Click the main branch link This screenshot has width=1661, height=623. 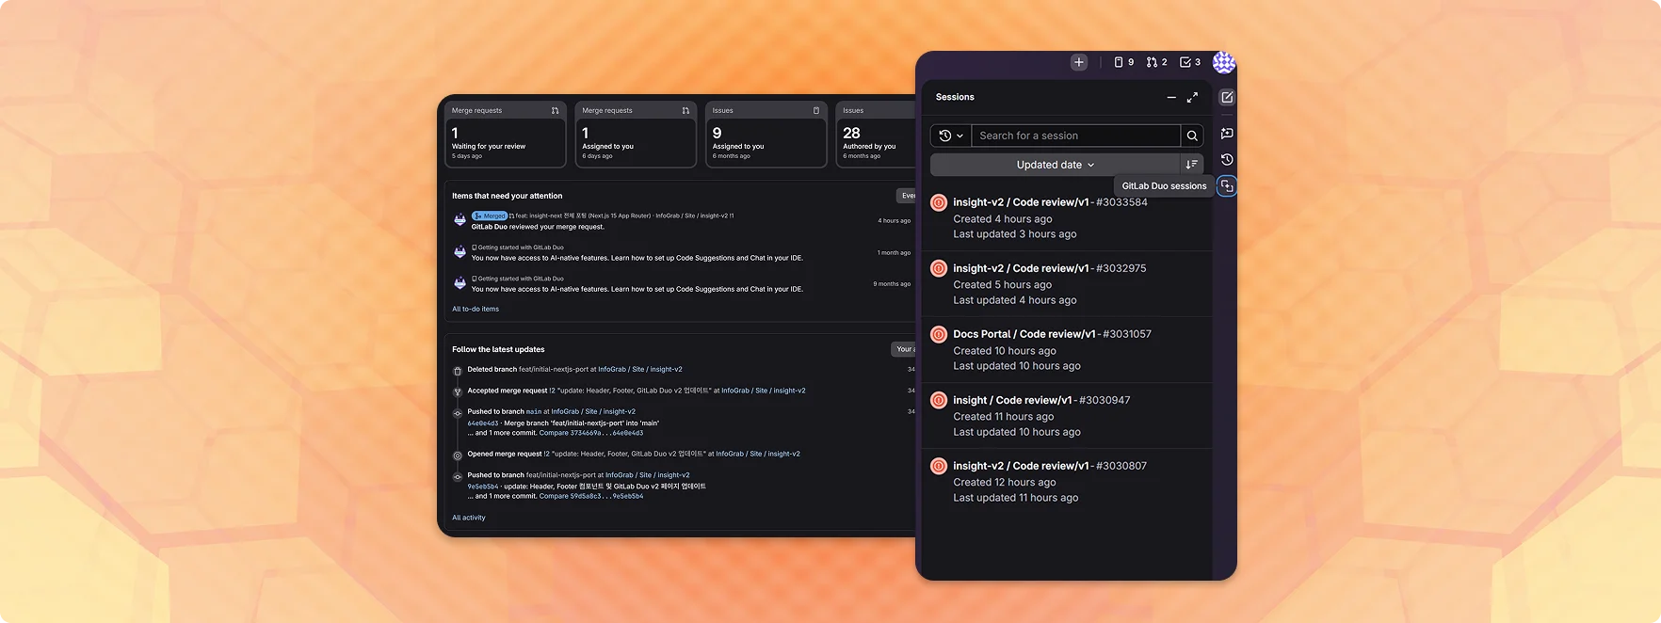pyautogui.click(x=534, y=412)
